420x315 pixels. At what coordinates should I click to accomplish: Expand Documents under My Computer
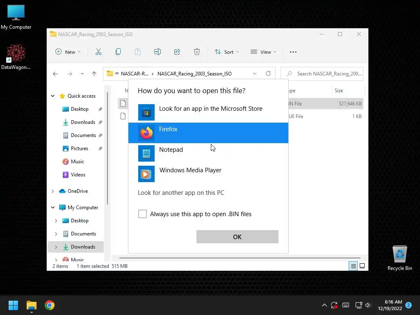click(x=56, y=234)
